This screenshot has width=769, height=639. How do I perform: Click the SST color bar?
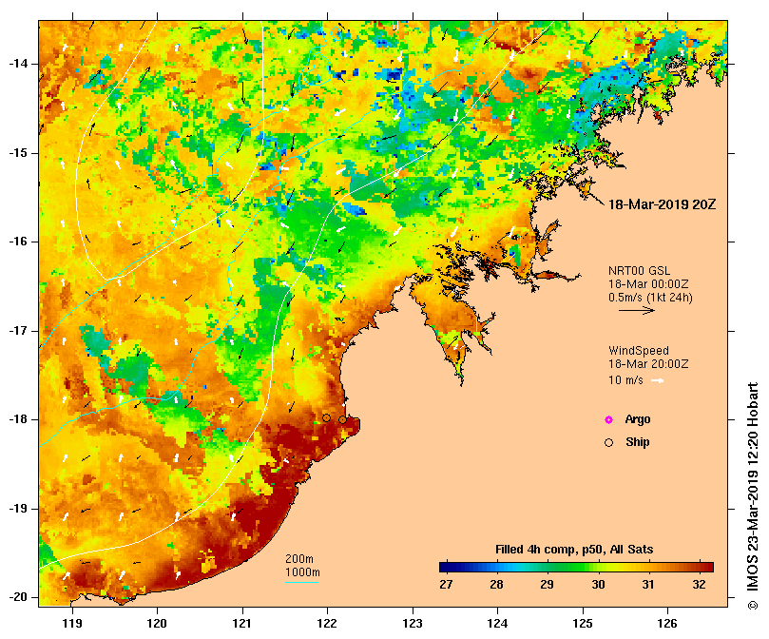[x=576, y=568]
